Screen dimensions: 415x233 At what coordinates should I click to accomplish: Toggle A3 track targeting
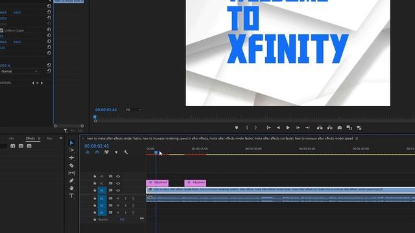coord(102,212)
